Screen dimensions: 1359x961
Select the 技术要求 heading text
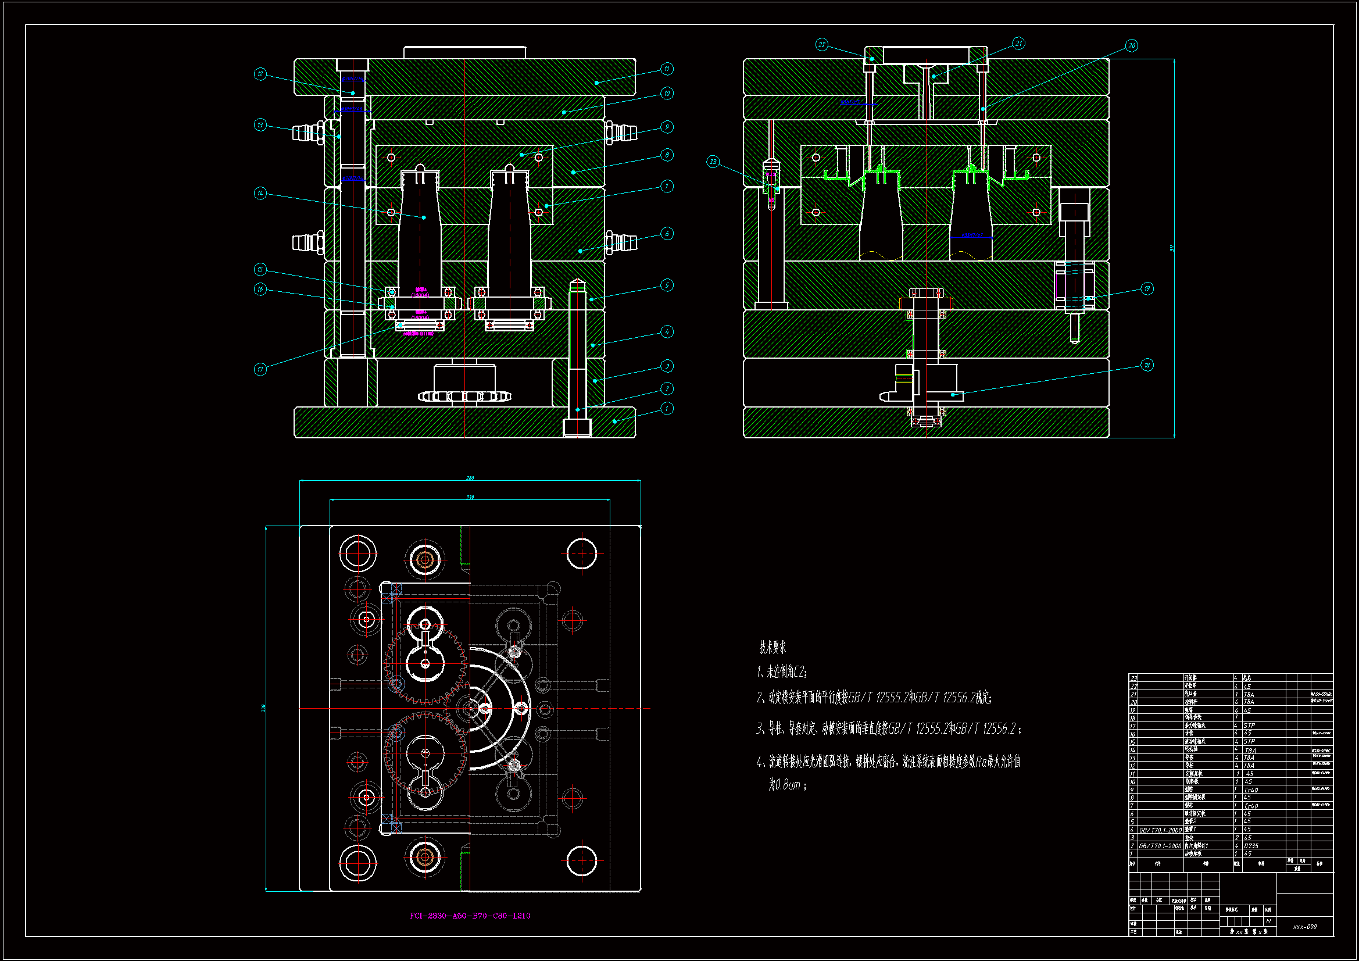coord(773,648)
